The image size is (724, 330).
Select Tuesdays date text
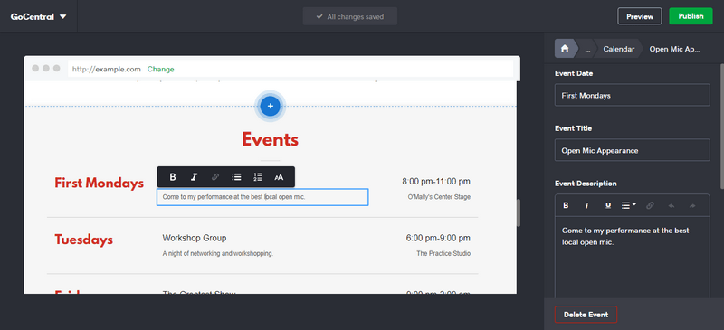pyautogui.click(x=83, y=240)
